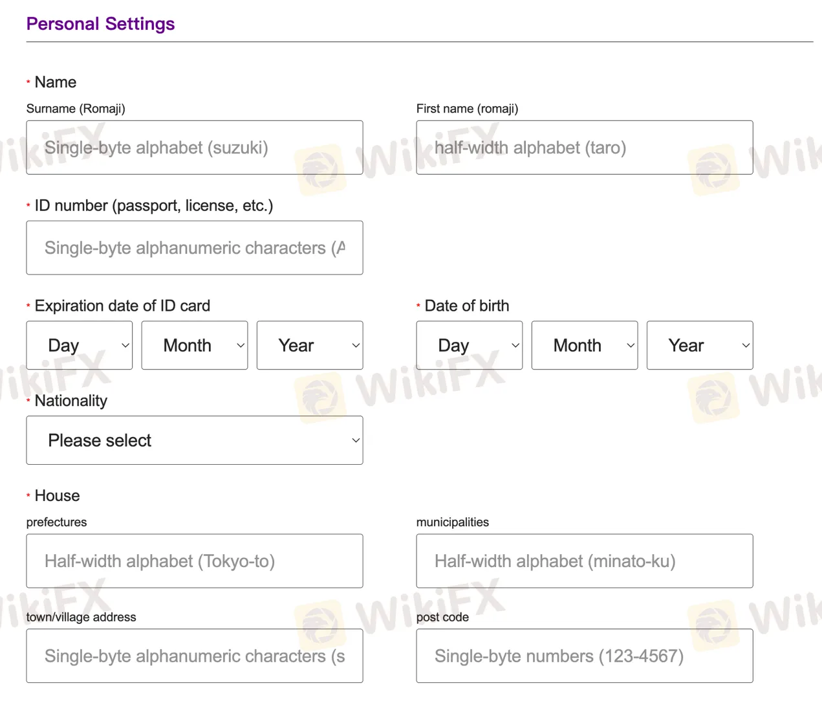Expand the ID expiration Year dropdown
Viewport: 822px width, 703px height.
[310, 346]
